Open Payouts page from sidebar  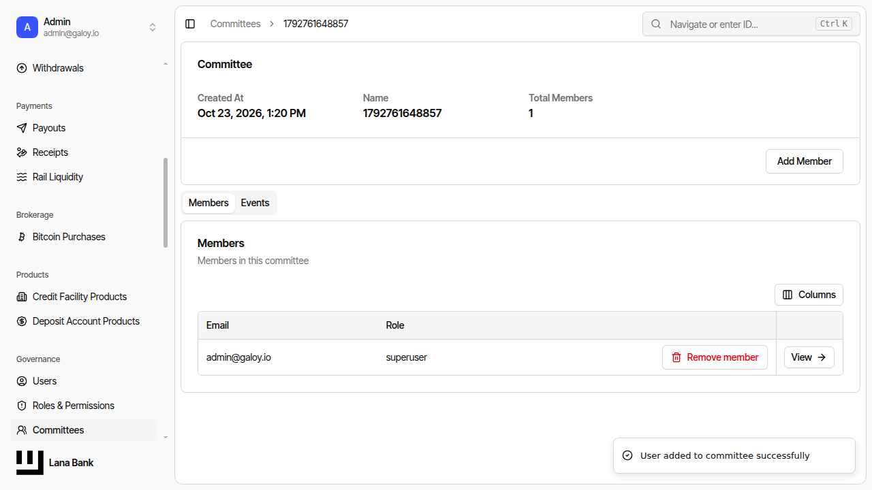[x=84, y=128]
